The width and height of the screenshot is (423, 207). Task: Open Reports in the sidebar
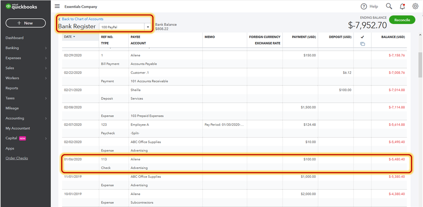[11, 88]
